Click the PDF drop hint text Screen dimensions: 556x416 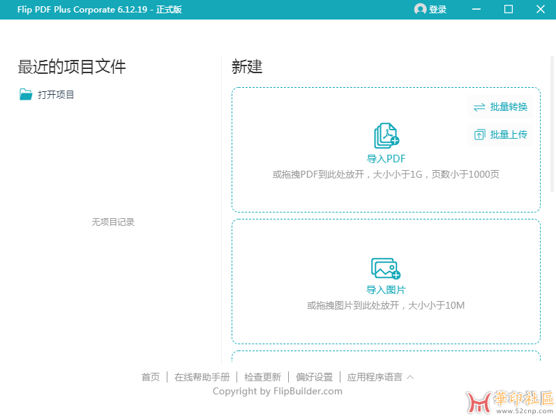[386, 174]
